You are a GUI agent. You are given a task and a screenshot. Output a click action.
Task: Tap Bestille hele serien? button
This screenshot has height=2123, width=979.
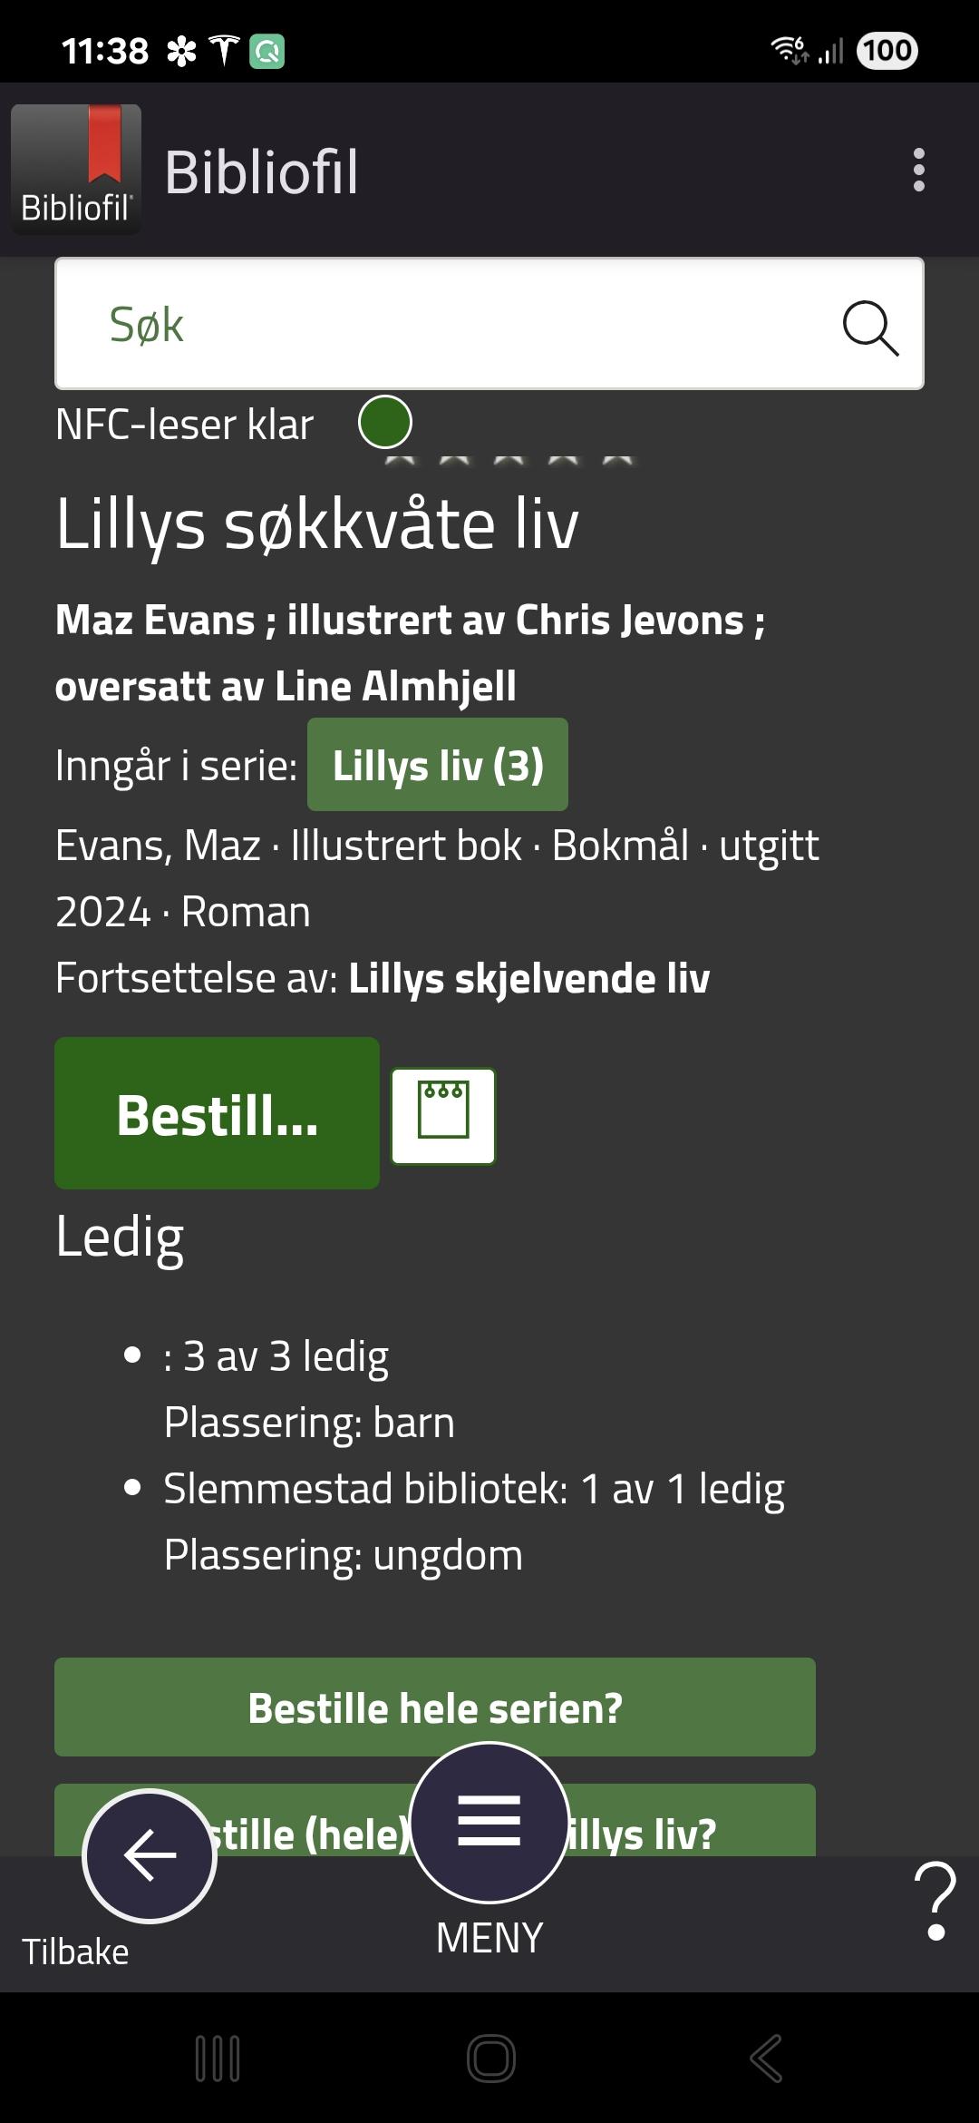tap(435, 1707)
